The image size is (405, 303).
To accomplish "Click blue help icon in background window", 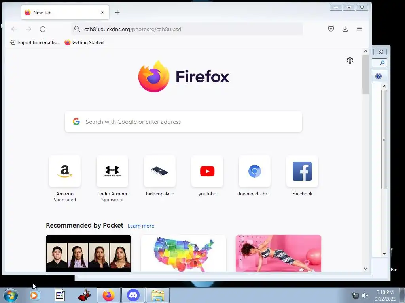I will tap(379, 76).
